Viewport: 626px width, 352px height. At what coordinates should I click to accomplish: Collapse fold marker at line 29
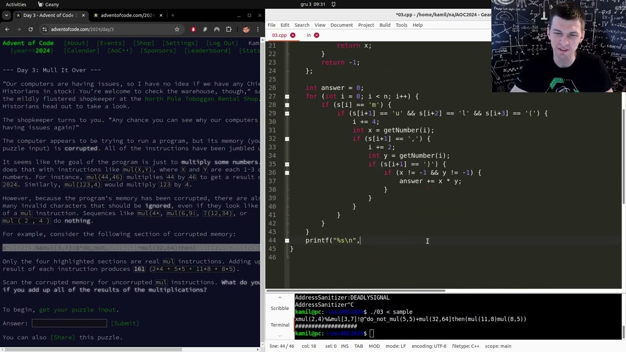287,113
